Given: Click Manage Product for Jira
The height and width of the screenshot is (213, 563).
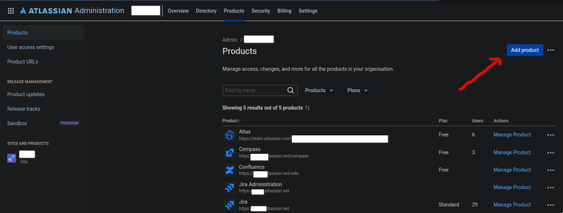Looking at the screenshot, I should (512, 205).
